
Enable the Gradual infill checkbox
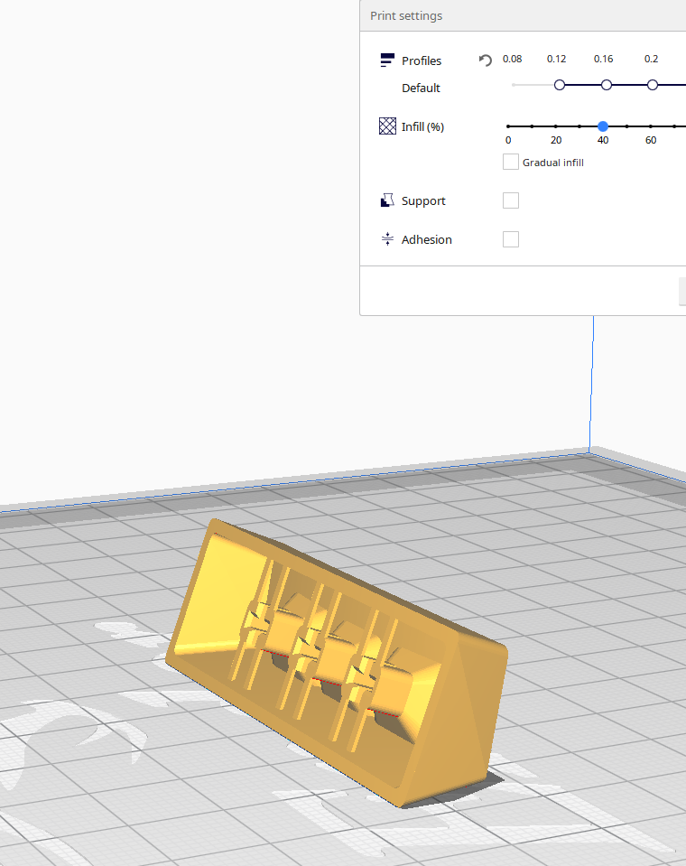tap(511, 162)
